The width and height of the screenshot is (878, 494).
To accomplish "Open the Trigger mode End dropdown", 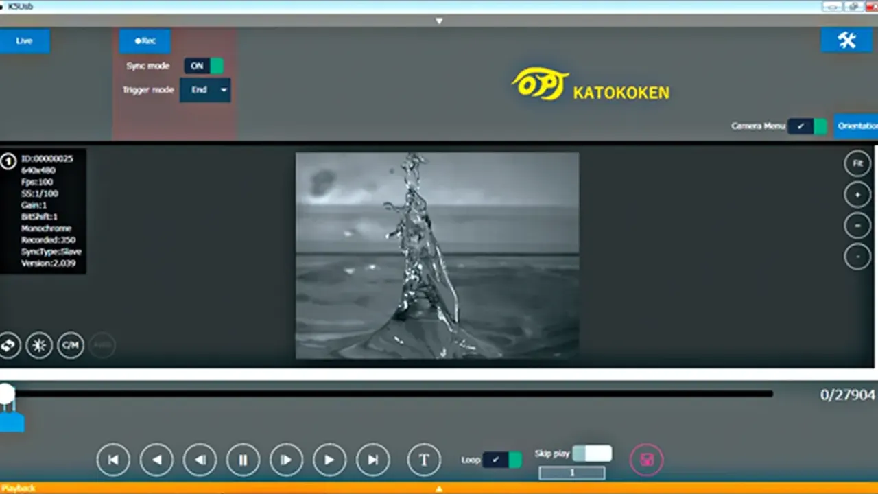I will (205, 90).
